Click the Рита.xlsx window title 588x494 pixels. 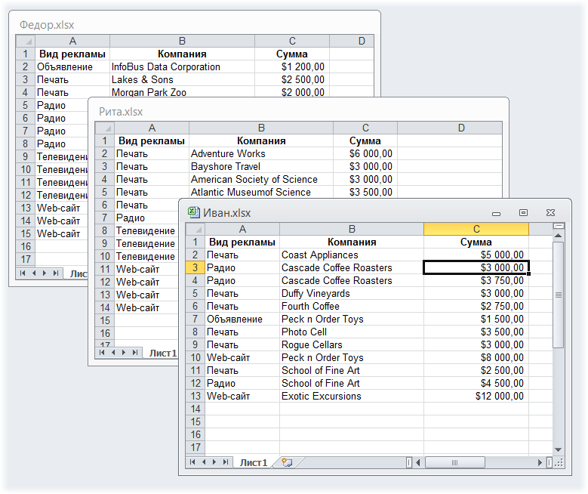pyautogui.click(x=121, y=112)
